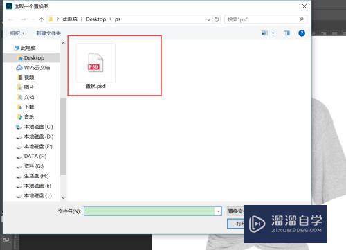Select 此电脑 in the navigation tree
346x250 pixels.
point(28,48)
